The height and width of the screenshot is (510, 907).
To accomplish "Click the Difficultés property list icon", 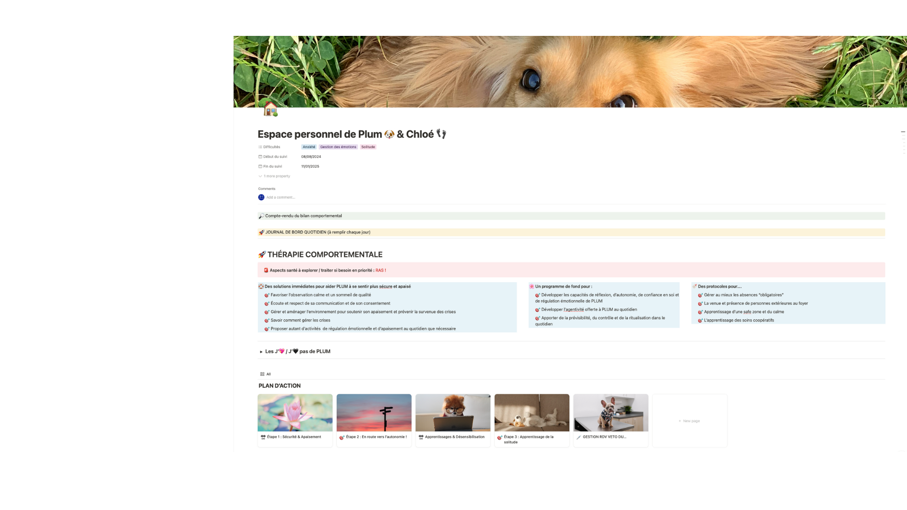I will point(260,147).
